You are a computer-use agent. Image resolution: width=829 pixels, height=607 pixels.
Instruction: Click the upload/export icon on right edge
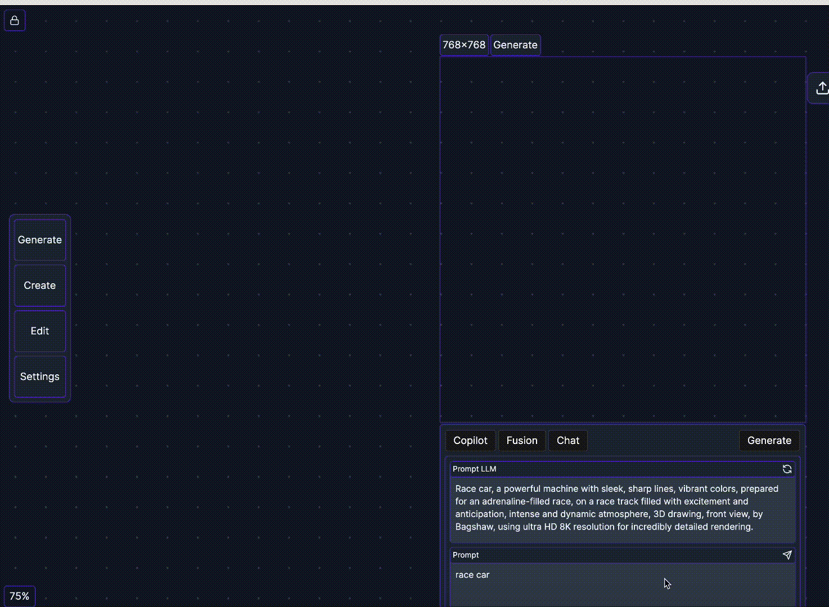click(821, 88)
